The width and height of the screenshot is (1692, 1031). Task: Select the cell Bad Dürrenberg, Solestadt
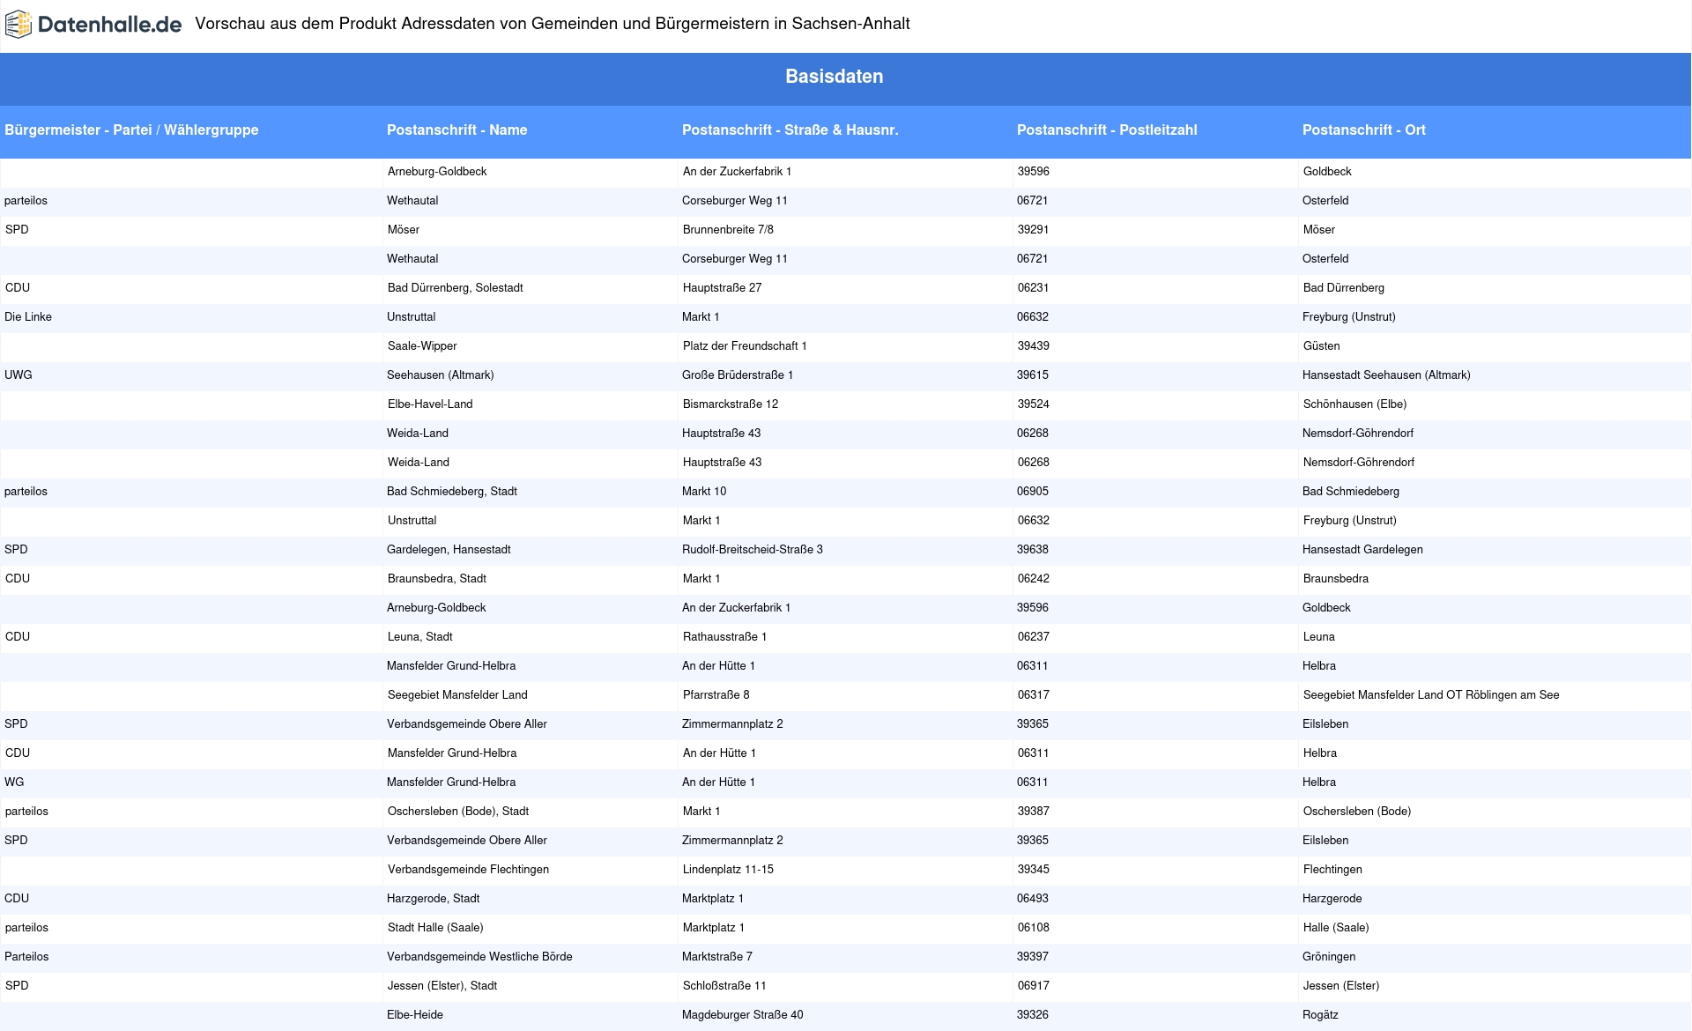455,288
